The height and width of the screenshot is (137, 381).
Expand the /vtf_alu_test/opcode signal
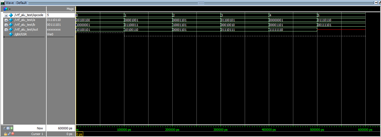[6, 15]
